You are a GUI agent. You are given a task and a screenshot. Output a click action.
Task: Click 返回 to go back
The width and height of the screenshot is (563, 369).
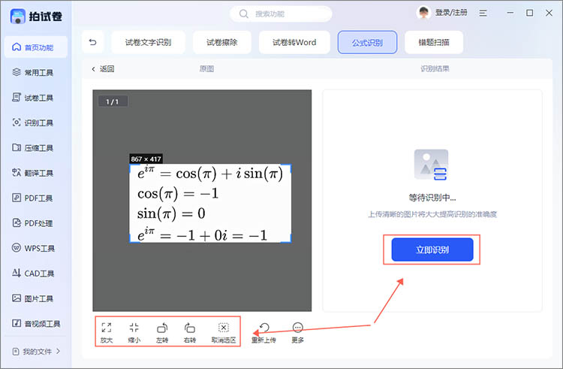(x=103, y=68)
